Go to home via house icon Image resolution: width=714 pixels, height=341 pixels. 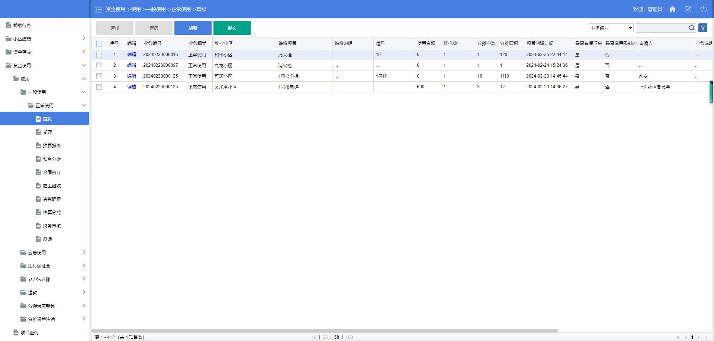click(x=672, y=9)
